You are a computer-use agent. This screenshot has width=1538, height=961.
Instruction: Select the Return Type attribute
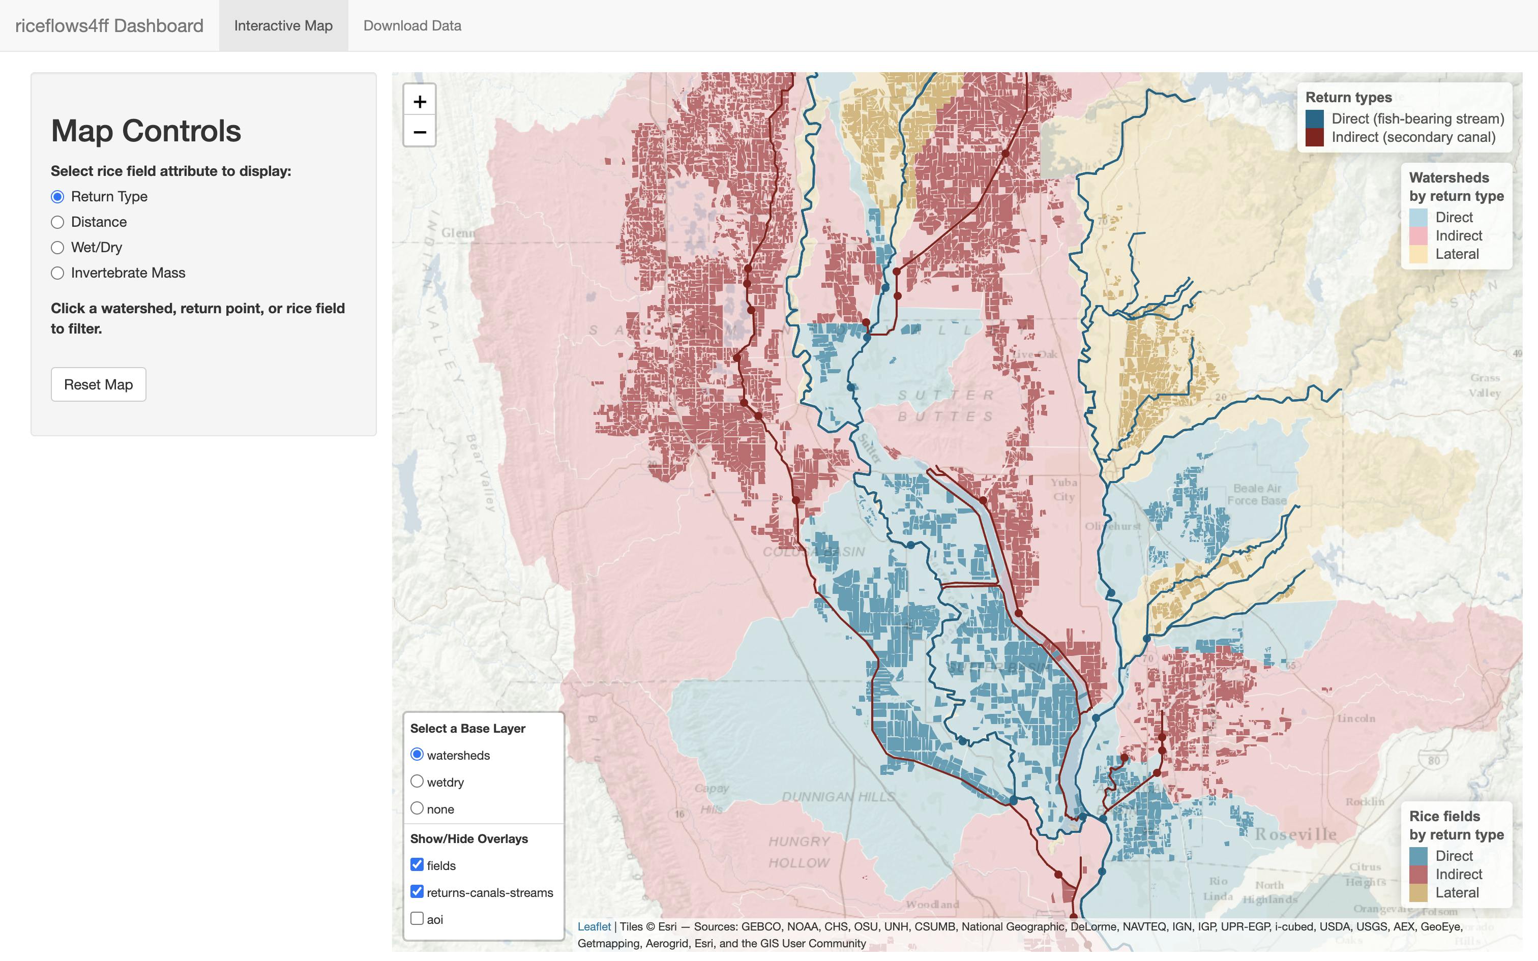click(58, 196)
